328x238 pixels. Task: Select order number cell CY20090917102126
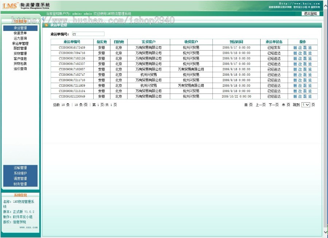[x=72, y=58]
